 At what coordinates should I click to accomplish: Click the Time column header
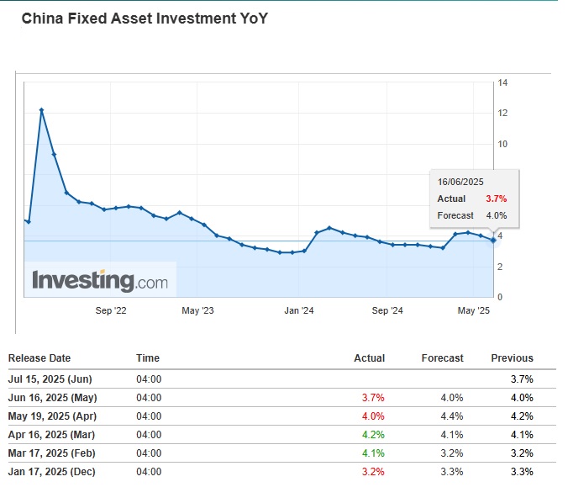click(148, 358)
